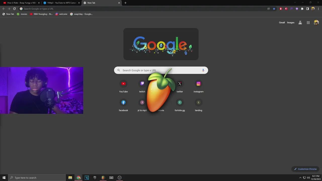Open the Google apps grid
Image resolution: width=322 pixels, height=181 pixels.
tap(308, 23)
